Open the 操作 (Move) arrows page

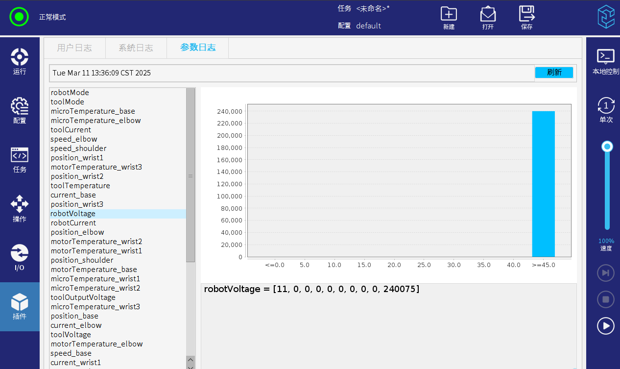pyautogui.click(x=20, y=208)
